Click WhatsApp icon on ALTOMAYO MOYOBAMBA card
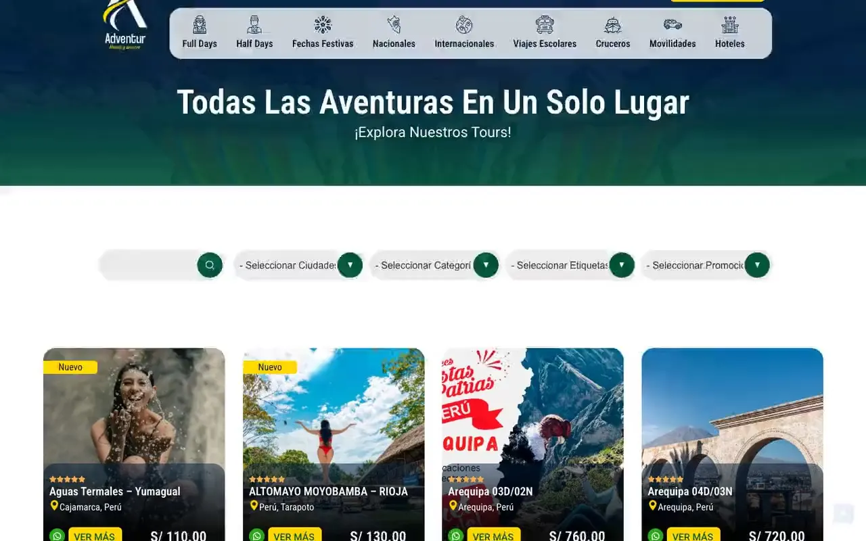 click(x=257, y=536)
